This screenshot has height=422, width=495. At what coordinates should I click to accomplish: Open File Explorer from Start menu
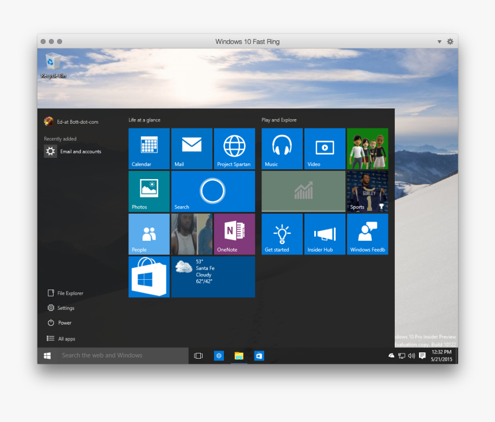tap(66, 293)
